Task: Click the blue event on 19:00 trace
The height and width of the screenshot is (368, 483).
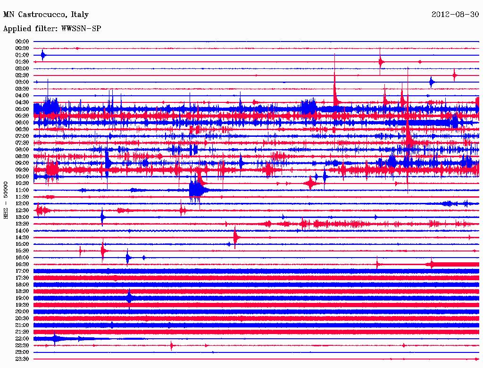Action: coord(129,298)
